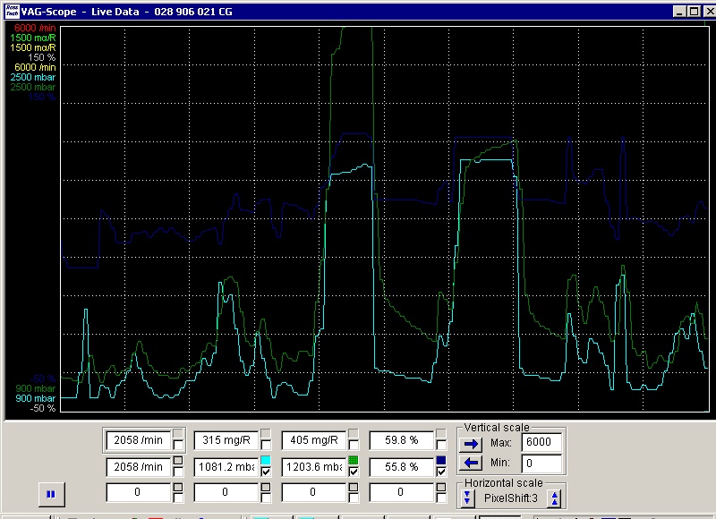
Task: Toggle checkbox beside second-row 2058 /min field
Action: pos(178,472)
